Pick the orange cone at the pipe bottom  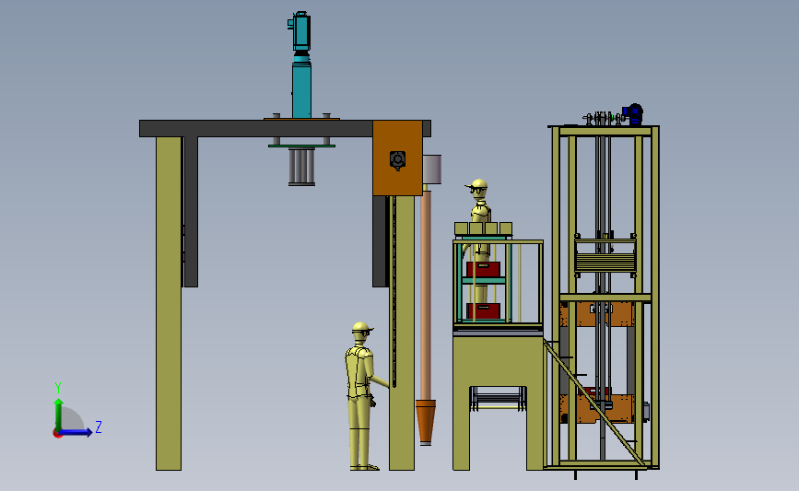pos(426,422)
